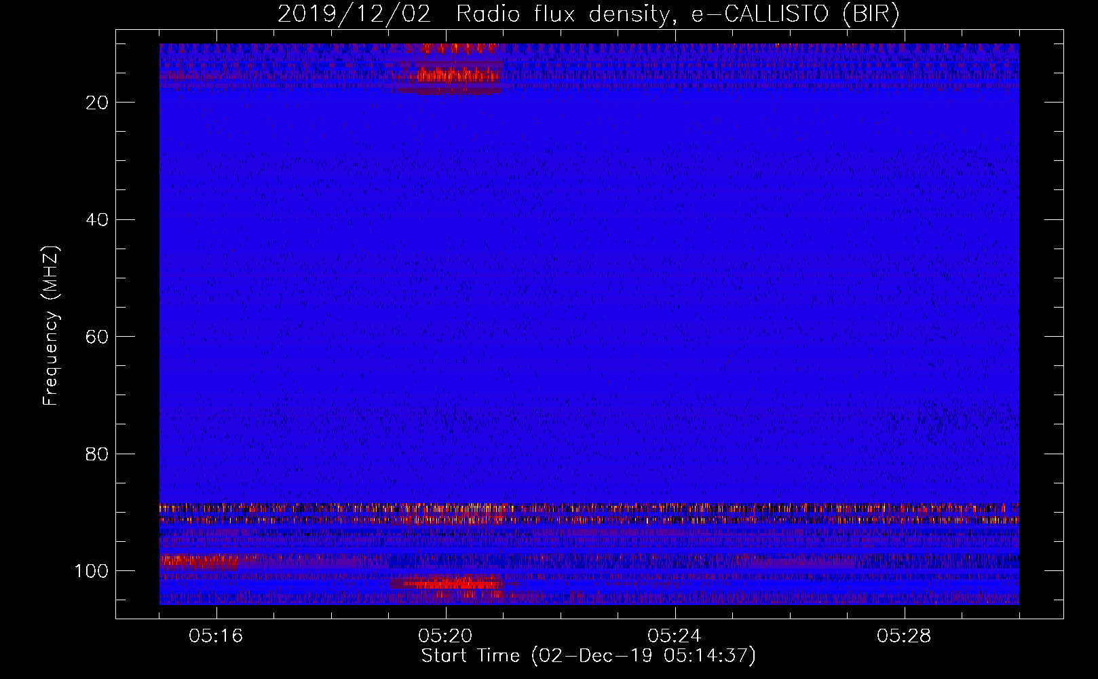Click the '20' frequency tick label
This screenshot has height=679, width=1098.
pos(98,103)
